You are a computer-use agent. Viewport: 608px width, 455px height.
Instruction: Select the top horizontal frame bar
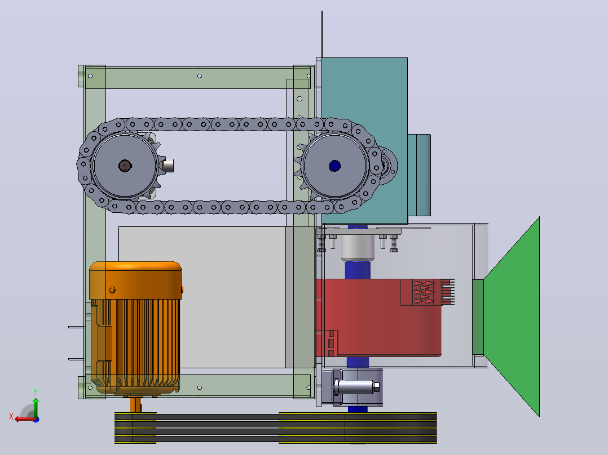pos(197,78)
